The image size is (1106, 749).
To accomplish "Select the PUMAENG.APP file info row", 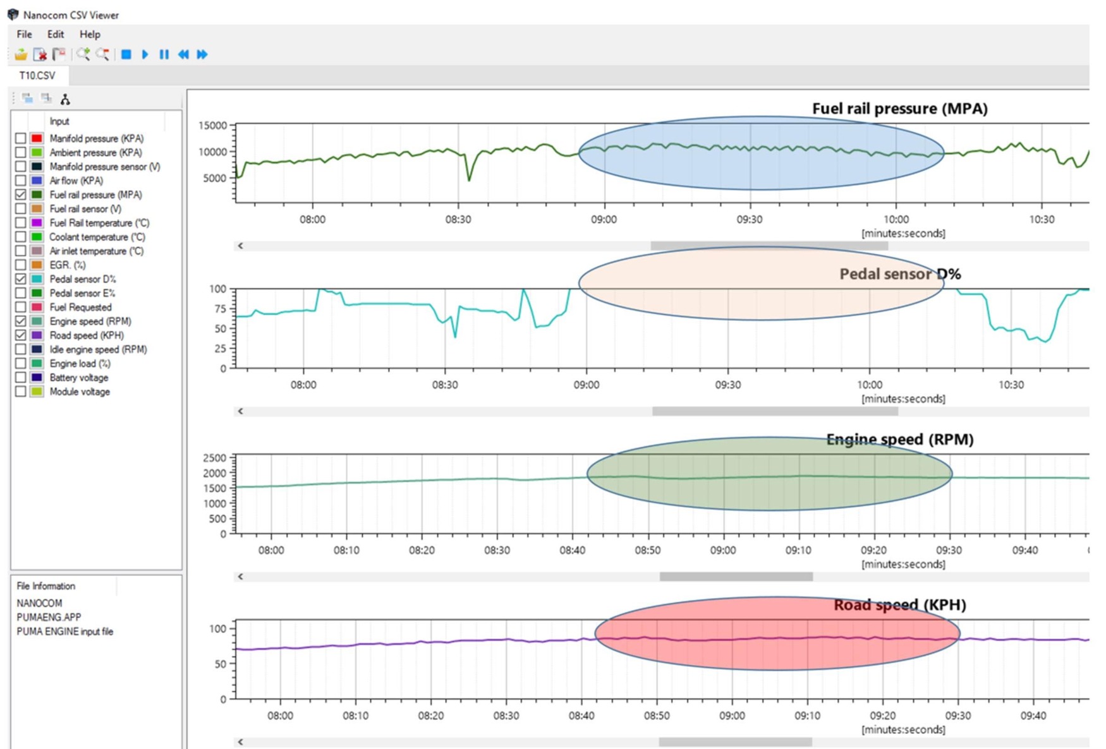I will click(49, 617).
